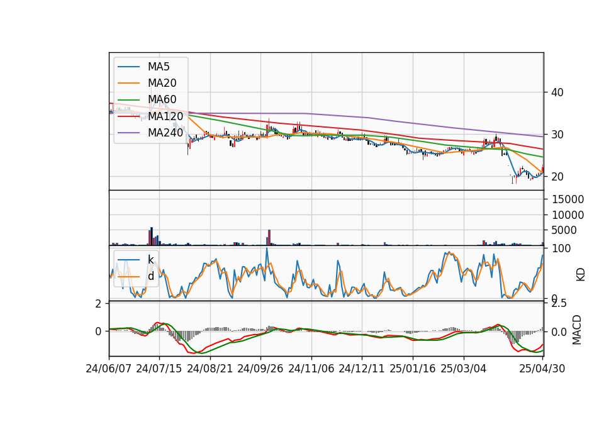
Task: Click the orange MA20 legend line sample
Action: 128,83
